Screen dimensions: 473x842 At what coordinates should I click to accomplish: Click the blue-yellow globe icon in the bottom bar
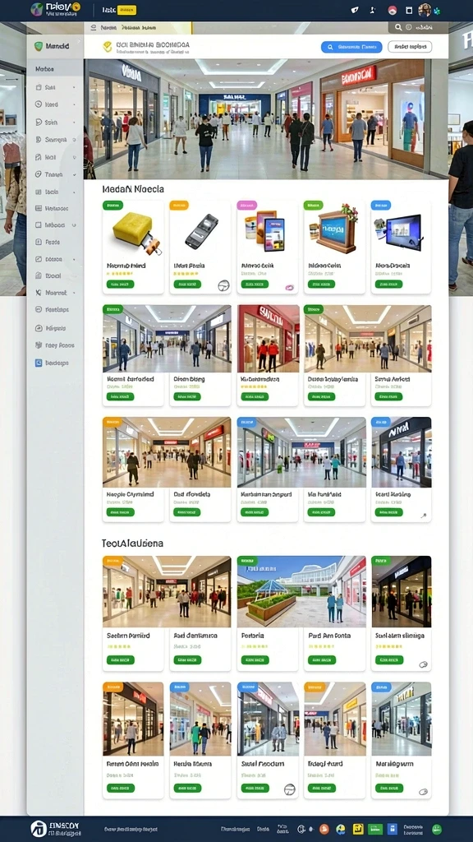click(x=341, y=829)
